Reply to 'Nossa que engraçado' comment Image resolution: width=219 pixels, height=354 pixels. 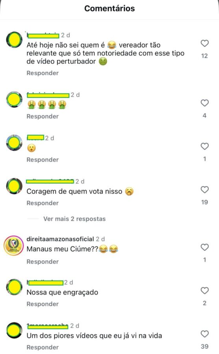tap(43, 304)
